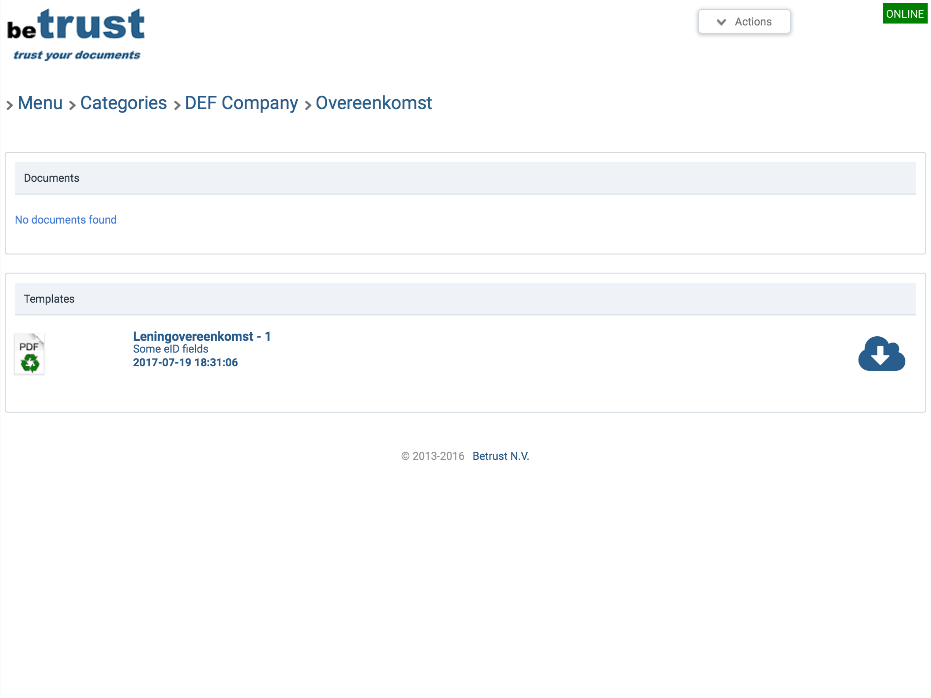Visit the Betrust N.V. footer link
931x698 pixels.
click(501, 456)
